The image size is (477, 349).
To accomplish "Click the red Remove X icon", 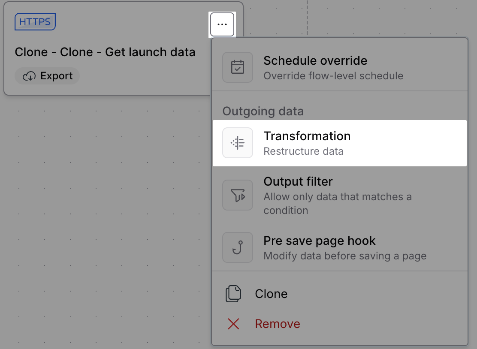I will tap(233, 324).
